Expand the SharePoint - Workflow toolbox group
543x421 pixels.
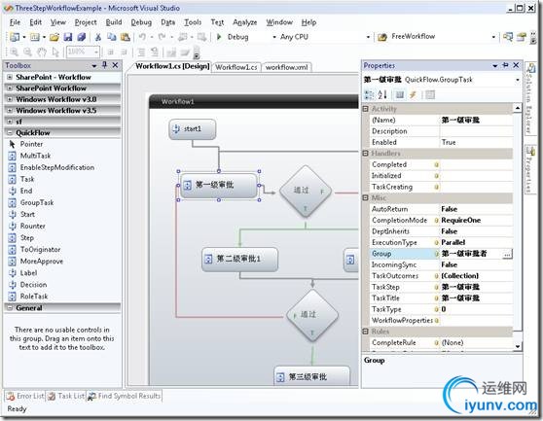(10, 77)
